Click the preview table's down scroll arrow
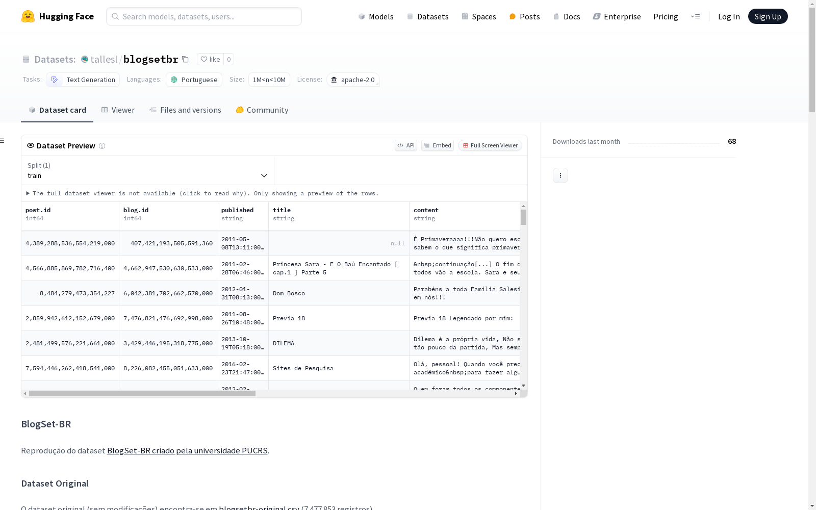The width and height of the screenshot is (816, 510). click(523, 386)
